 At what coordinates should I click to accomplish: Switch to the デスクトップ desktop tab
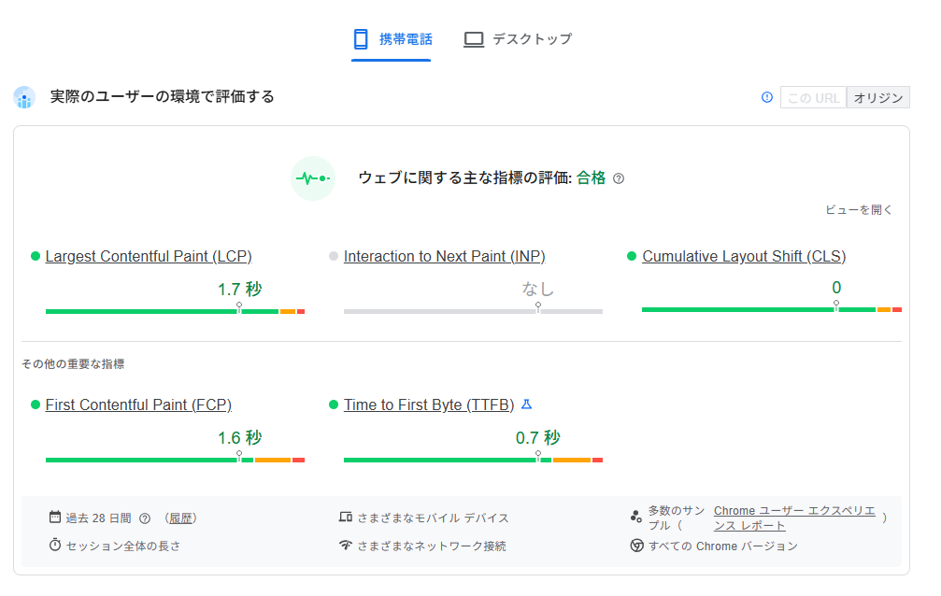(x=518, y=39)
